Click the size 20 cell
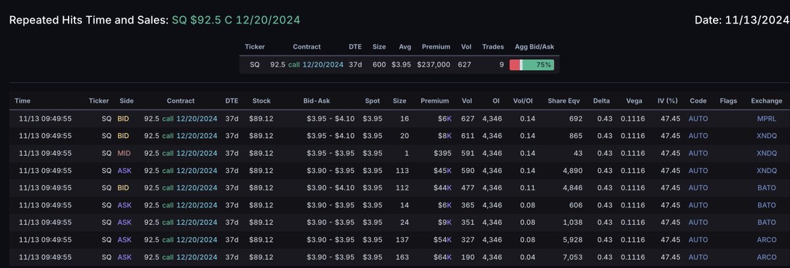Viewport: 790px width, 268px height. pos(403,136)
